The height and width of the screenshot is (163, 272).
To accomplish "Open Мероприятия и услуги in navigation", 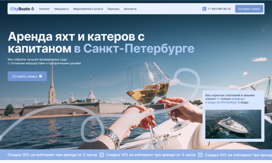I will click(88, 9).
